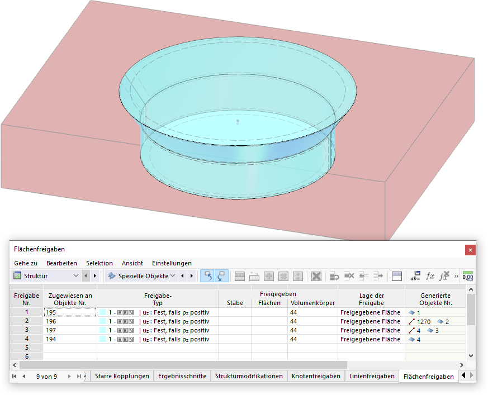Viewport: 488px width, 395px height.
Task: Click Lage der Freigabe cell in row 4
Action: tap(371, 339)
